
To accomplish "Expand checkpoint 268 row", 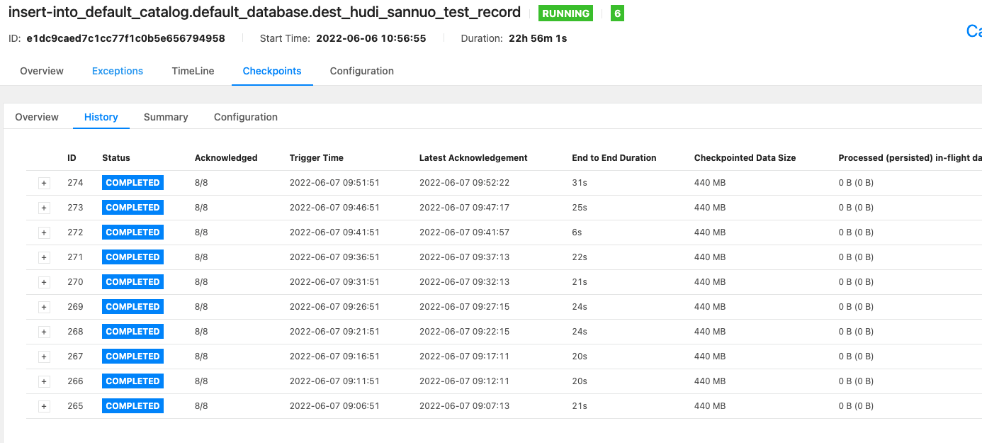I will click(x=44, y=331).
